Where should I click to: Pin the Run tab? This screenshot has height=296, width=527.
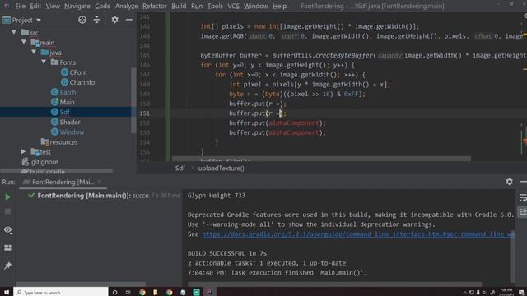pos(7,266)
